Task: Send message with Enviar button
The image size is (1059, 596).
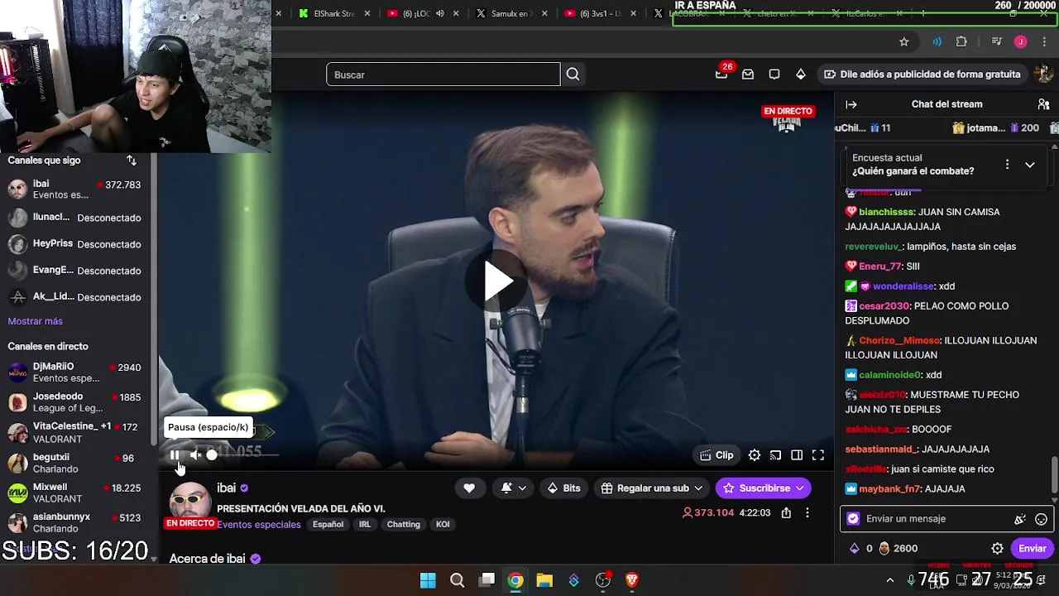Action: pyautogui.click(x=1032, y=548)
